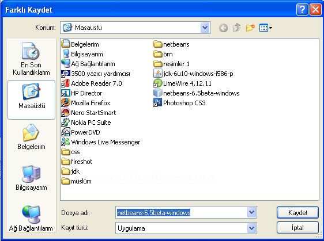Close the Farklı Kaydet dialog
This screenshot has height=241, width=324.
315,10
